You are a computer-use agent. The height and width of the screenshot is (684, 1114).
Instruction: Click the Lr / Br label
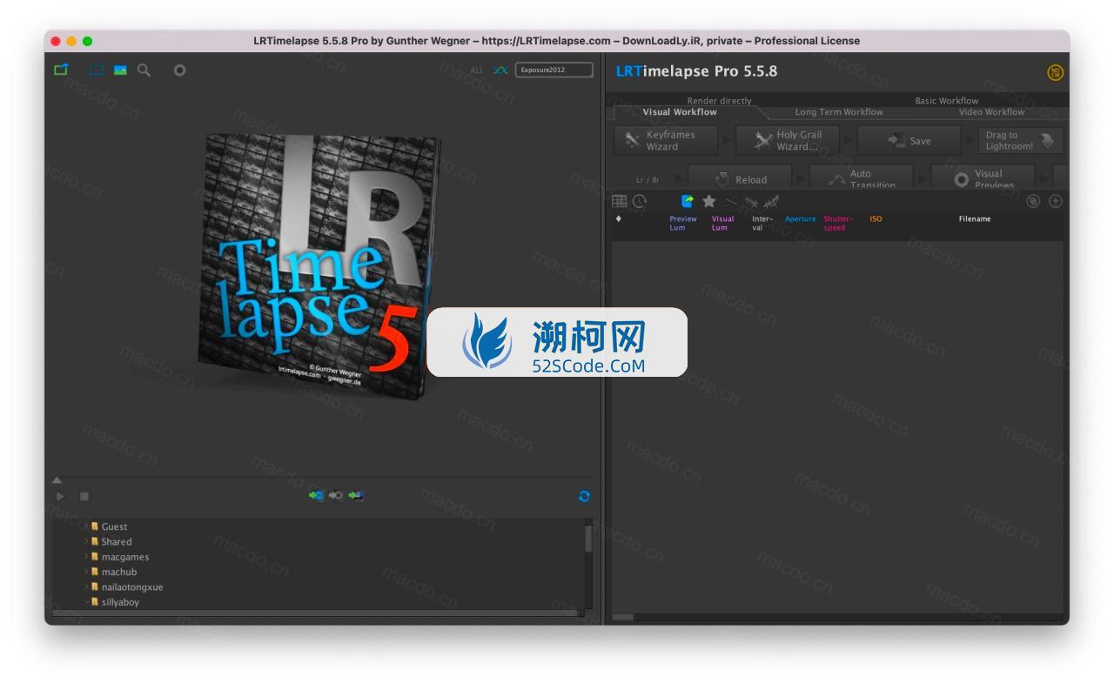point(648,180)
